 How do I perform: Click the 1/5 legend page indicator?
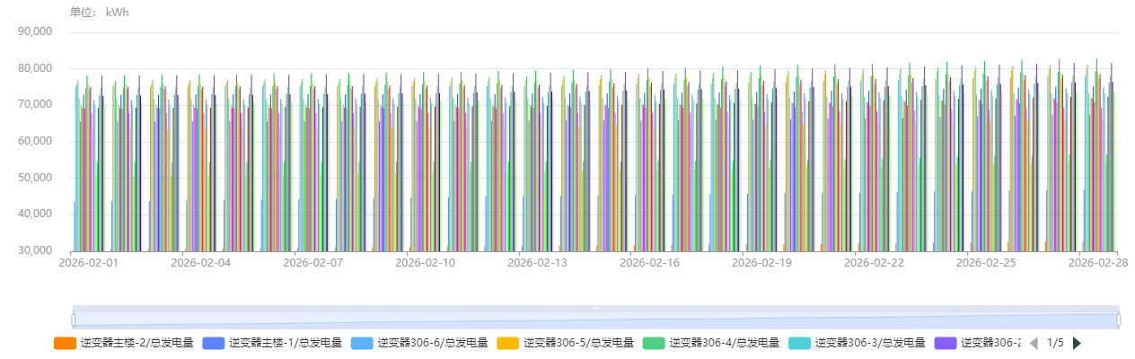pos(1055,343)
